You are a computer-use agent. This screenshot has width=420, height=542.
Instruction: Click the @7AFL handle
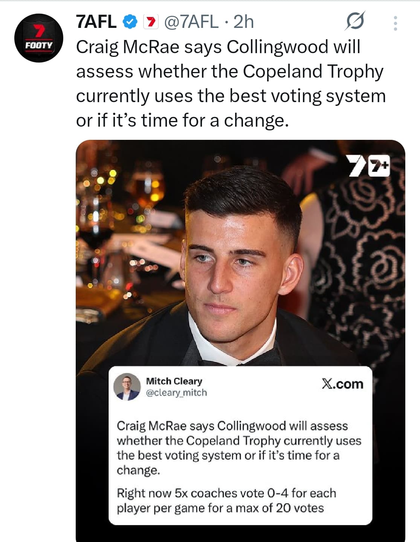coord(191,22)
